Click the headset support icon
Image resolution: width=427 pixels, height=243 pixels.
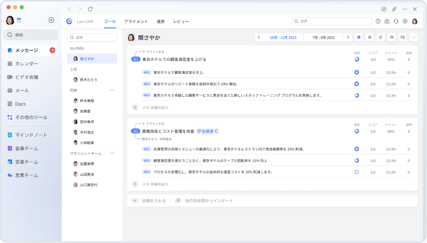pos(396,21)
